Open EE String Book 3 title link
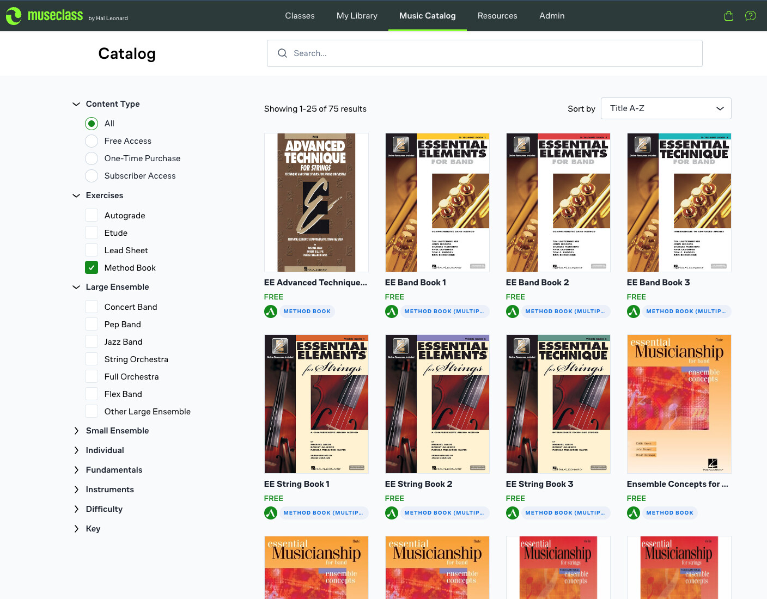This screenshot has width=767, height=599. pyautogui.click(x=540, y=484)
